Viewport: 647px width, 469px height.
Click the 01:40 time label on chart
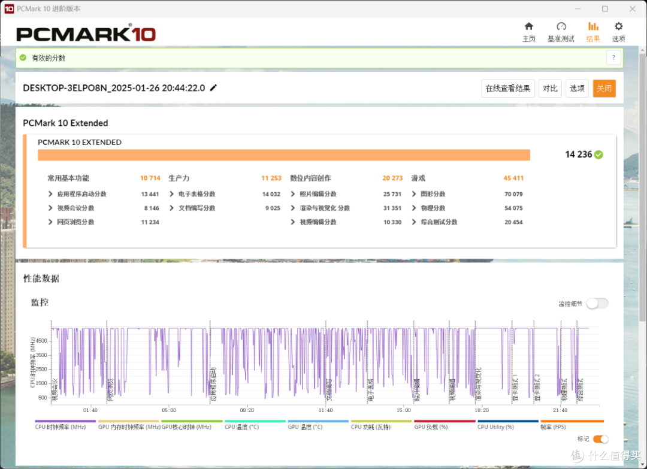point(90,410)
